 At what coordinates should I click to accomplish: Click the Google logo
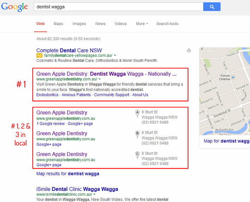click(x=14, y=7)
